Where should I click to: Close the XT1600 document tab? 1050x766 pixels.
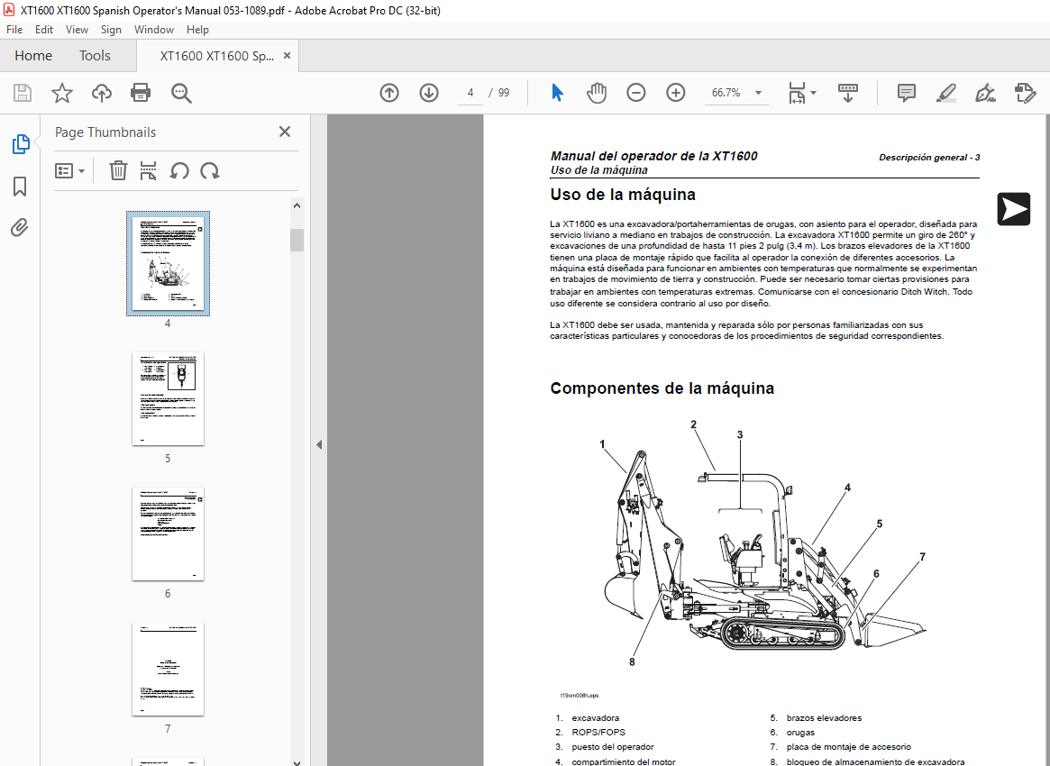click(288, 56)
